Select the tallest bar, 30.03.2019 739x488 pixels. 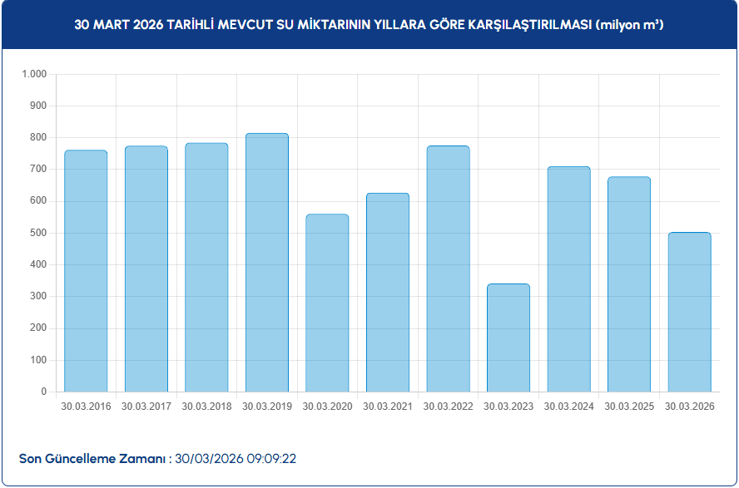click(267, 263)
